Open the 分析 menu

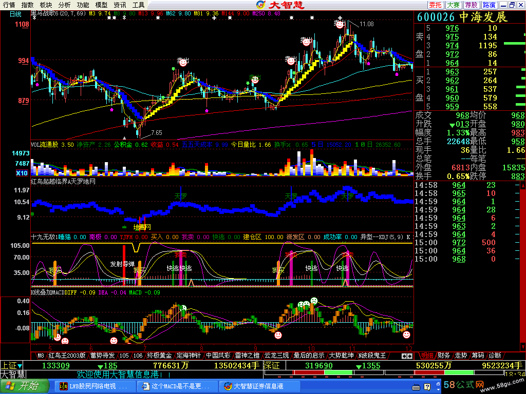64,5
